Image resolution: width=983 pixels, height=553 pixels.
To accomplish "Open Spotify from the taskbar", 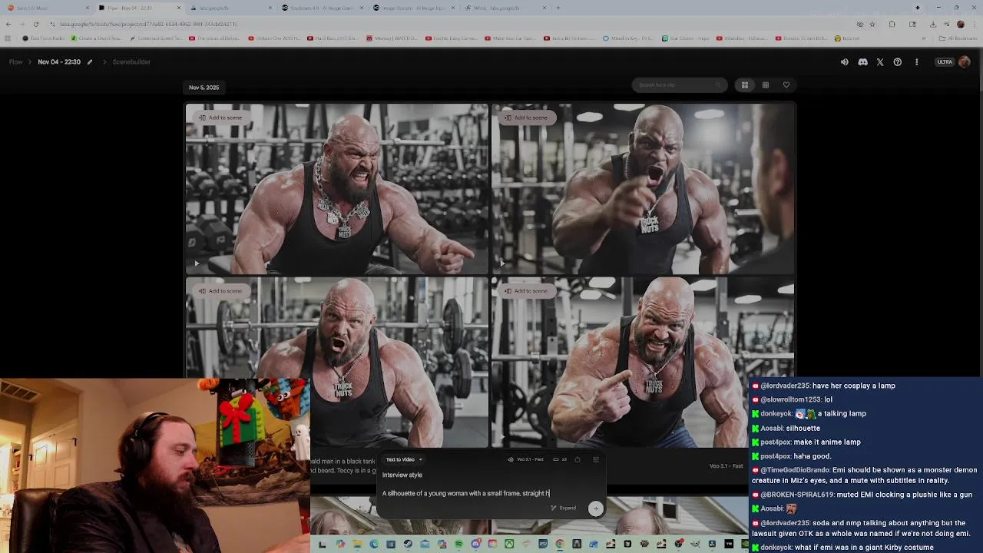I will (458, 544).
